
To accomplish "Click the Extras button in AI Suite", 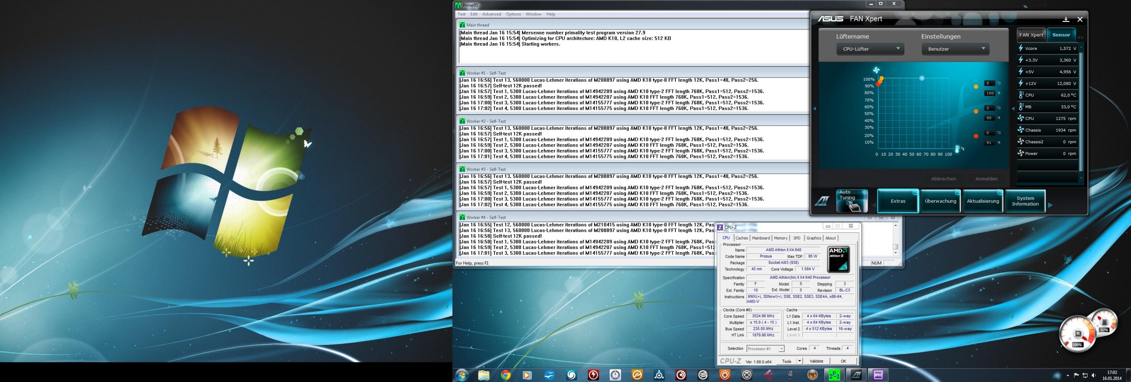I will (898, 201).
